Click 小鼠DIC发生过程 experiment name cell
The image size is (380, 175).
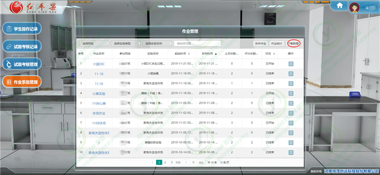click(x=153, y=64)
